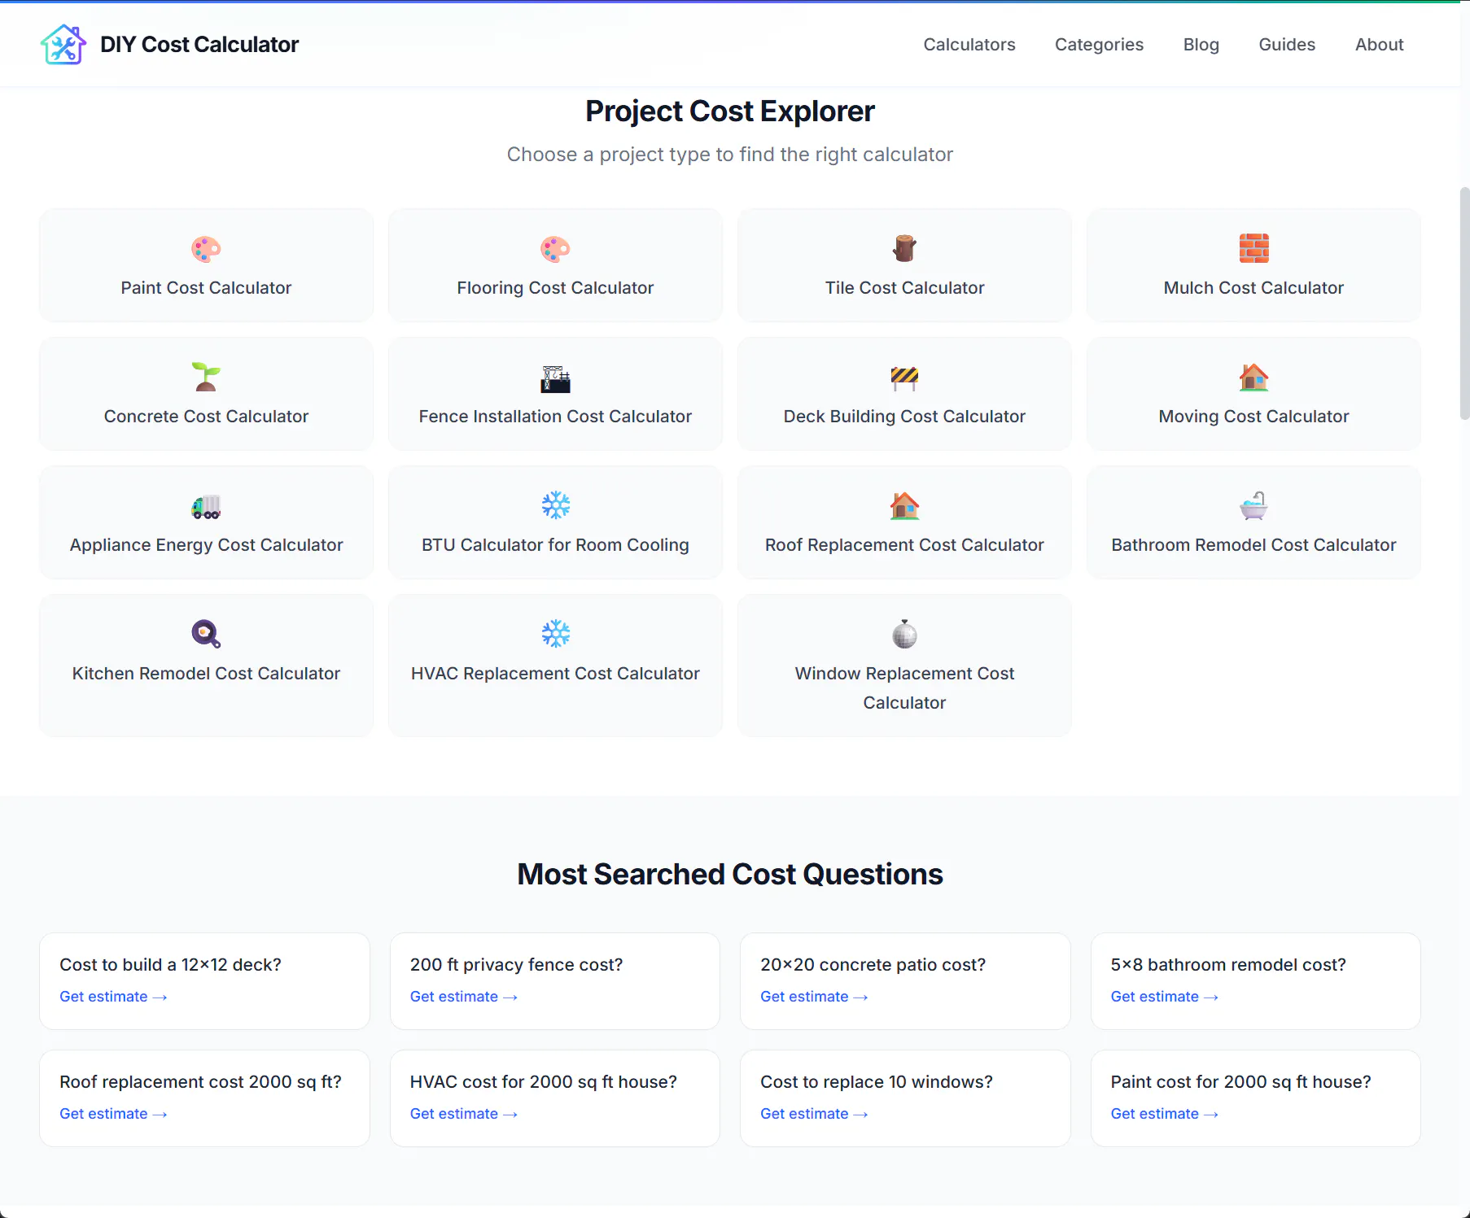Screen dimensions: 1470x1218
Task: Choose Moving Cost Calculator label
Action: 1253,417
